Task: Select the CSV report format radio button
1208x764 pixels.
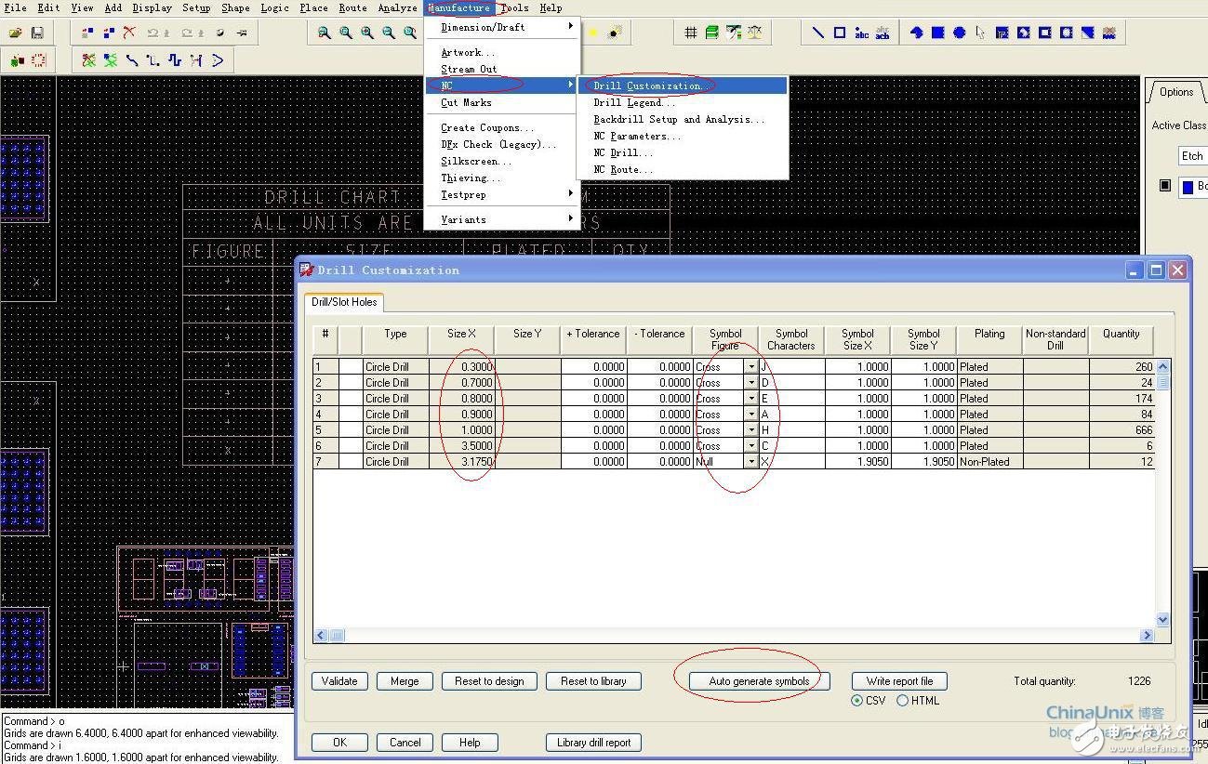Action: (x=856, y=701)
